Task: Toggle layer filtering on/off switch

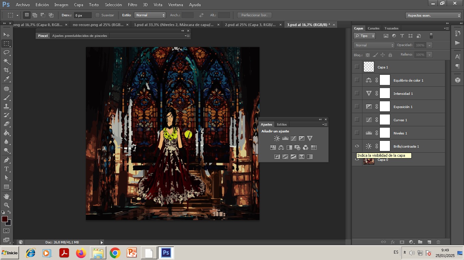Action: [x=431, y=36]
